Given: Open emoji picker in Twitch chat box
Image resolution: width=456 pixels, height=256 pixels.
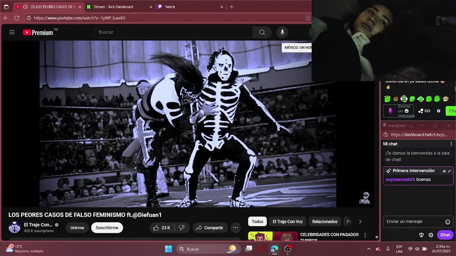Looking at the screenshot, I should tap(448, 222).
